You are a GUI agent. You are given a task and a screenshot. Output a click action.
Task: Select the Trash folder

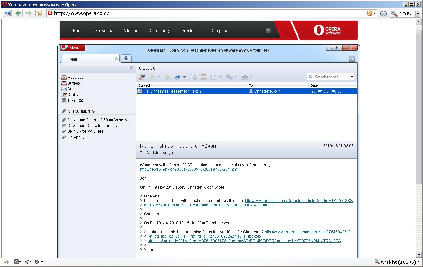[72, 100]
